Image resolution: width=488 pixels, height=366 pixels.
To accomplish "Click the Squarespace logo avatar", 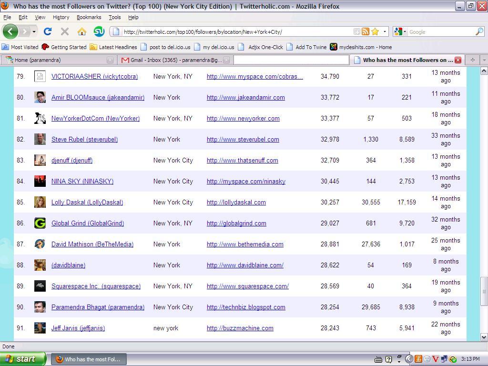I will 40,286.
